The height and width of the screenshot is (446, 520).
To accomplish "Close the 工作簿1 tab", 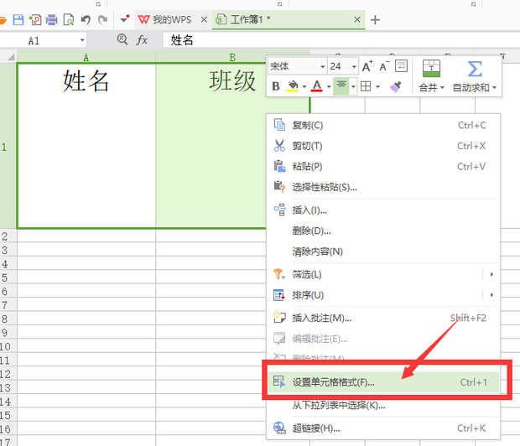I will (356, 20).
